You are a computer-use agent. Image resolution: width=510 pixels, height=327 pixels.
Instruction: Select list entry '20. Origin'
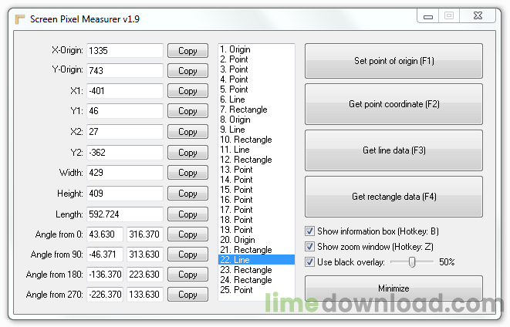click(256, 240)
